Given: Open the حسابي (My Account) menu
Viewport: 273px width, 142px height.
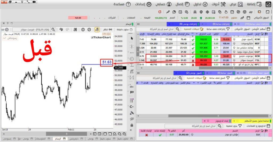Looking at the screenshot, I should [x=163, y=4].
